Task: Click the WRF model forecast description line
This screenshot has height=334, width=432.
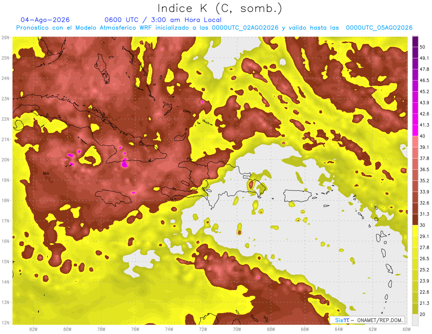Action: 214,28
